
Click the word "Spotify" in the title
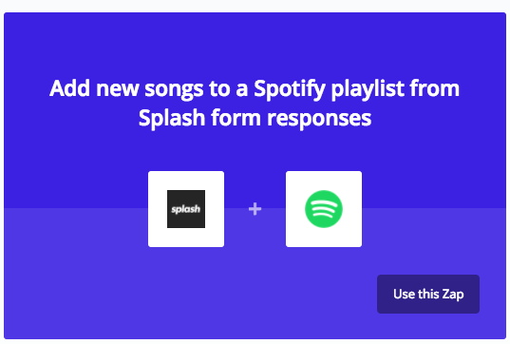coord(290,89)
